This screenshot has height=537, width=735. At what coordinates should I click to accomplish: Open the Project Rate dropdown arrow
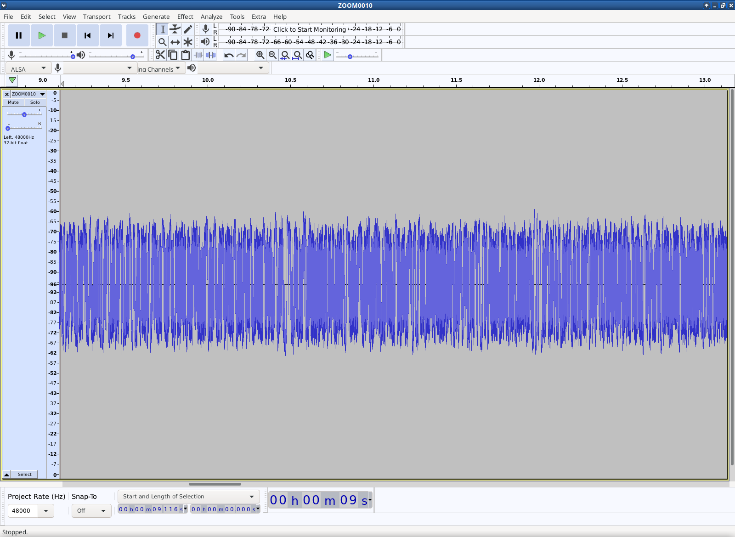point(46,511)
